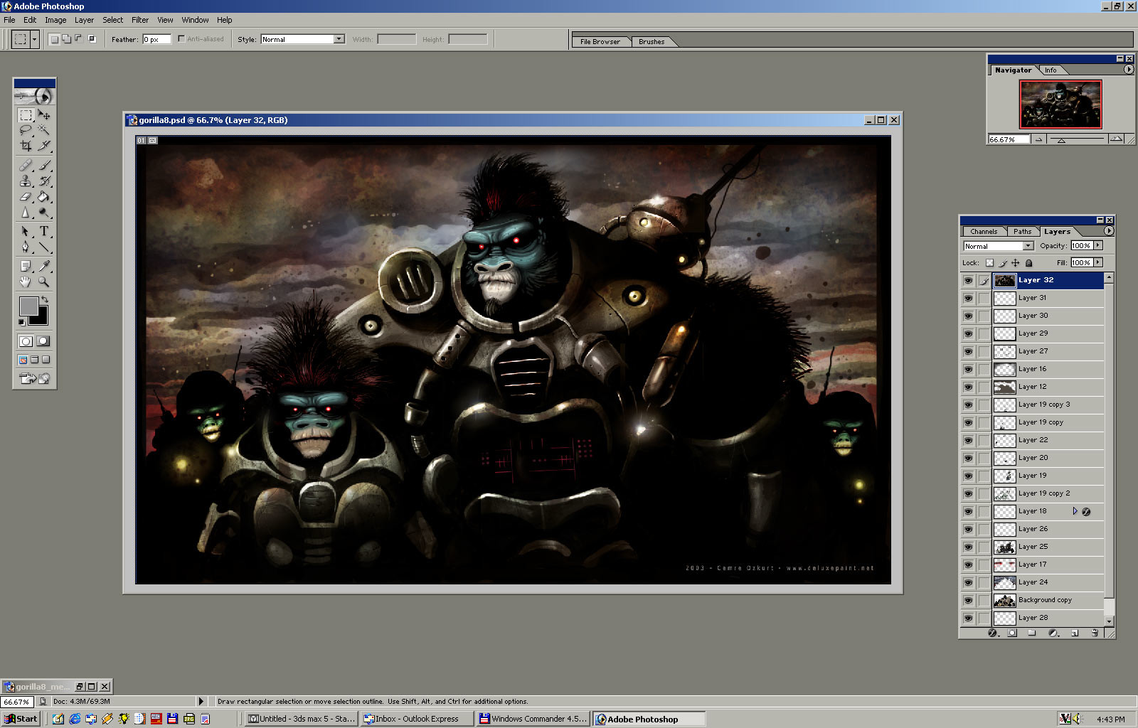
Task: Choose the Magic Wand tool
Action: click(x=44, y=130)
